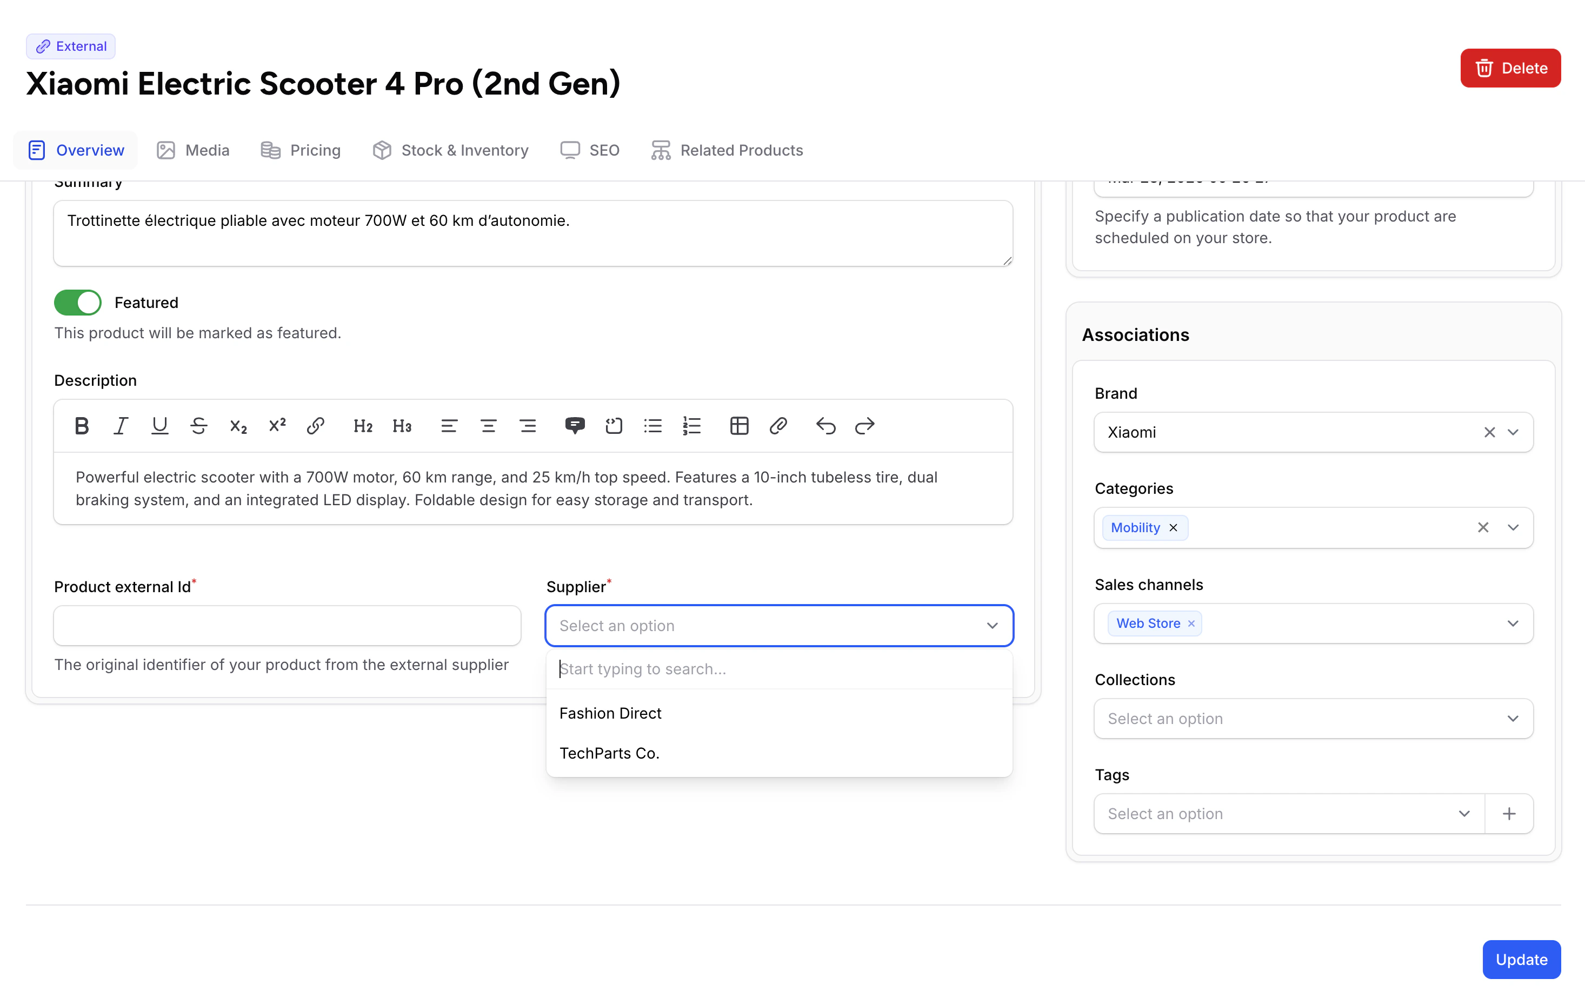The image size is (1585, 992).
Task: Expand the Tags dropdown
Action: (x=1464, y=814)
